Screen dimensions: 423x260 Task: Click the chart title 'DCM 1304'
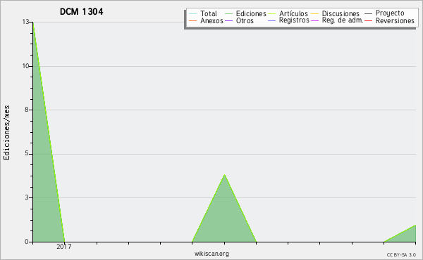[x=82, y=12]
